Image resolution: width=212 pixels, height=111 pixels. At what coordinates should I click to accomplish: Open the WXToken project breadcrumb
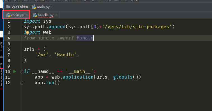[x=17, y=7]
